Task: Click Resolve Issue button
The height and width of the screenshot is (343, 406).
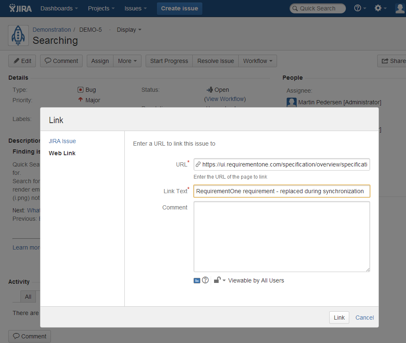Action: coord(215,61)
